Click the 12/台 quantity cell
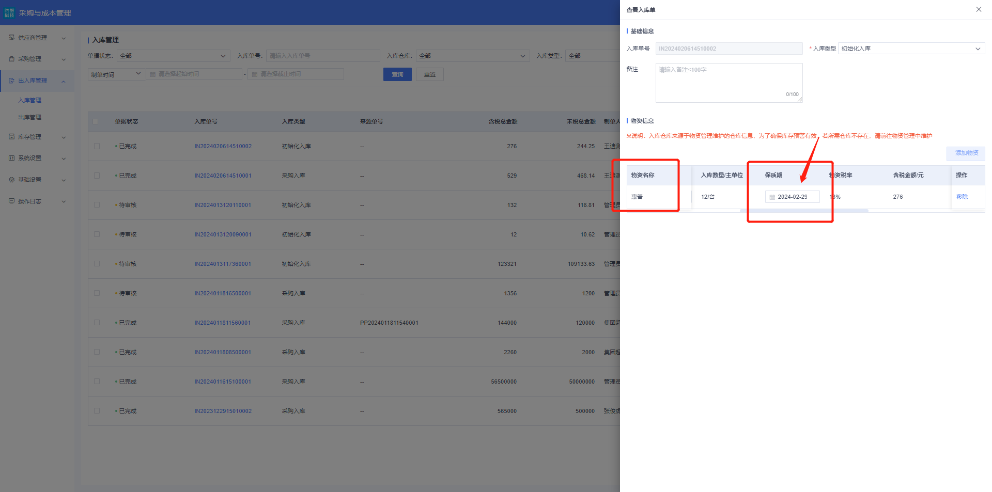The width and height of the screenshot is (992, 492). (708, 197)
